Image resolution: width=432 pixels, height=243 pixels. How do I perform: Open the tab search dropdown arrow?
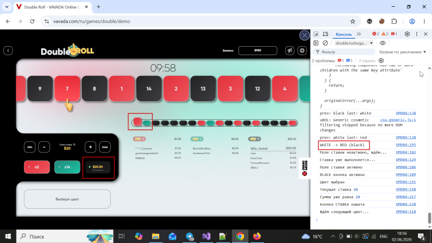coord(7,7)
